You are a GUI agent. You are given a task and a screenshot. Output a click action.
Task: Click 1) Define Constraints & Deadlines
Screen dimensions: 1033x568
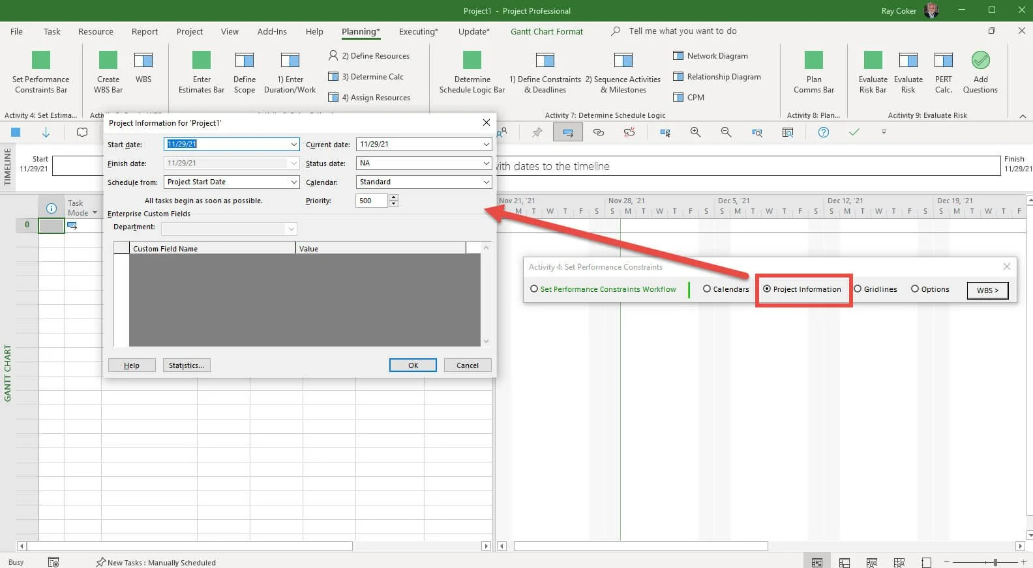545,72
